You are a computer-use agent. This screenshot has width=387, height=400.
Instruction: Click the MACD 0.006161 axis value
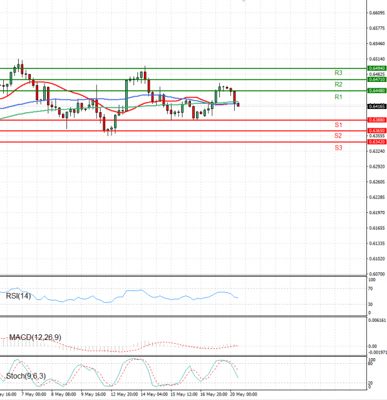pos(377,321)
